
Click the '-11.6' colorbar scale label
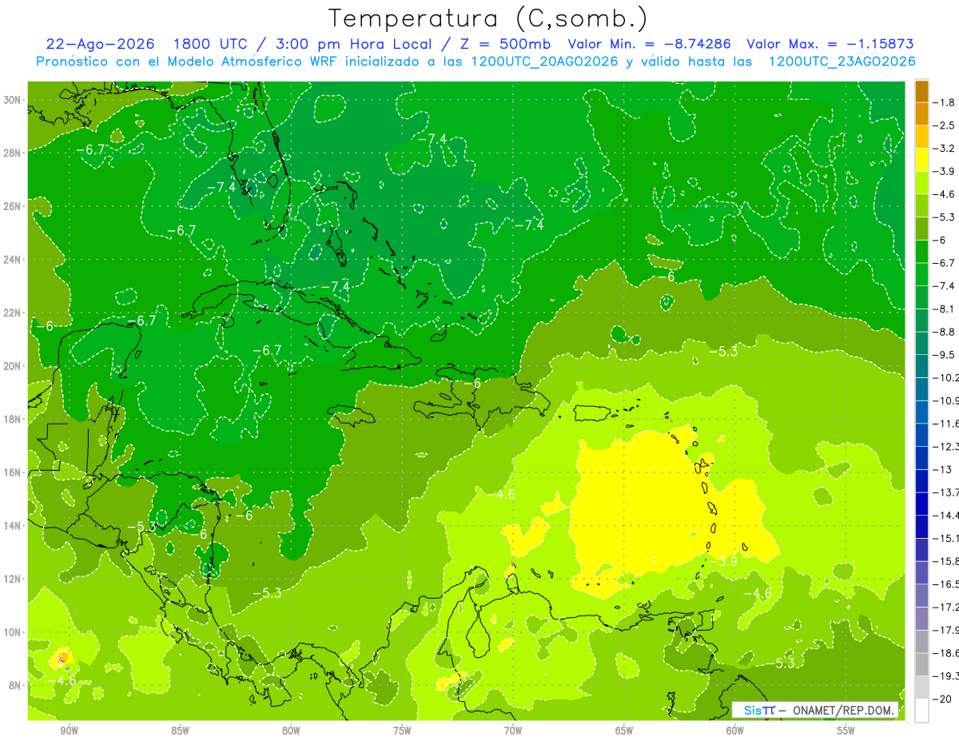[947, 423]
